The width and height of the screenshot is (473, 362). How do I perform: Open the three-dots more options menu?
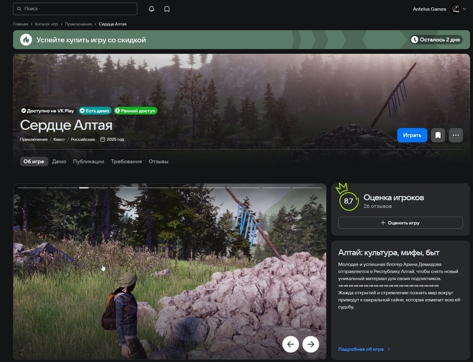[x=456, y=135]
